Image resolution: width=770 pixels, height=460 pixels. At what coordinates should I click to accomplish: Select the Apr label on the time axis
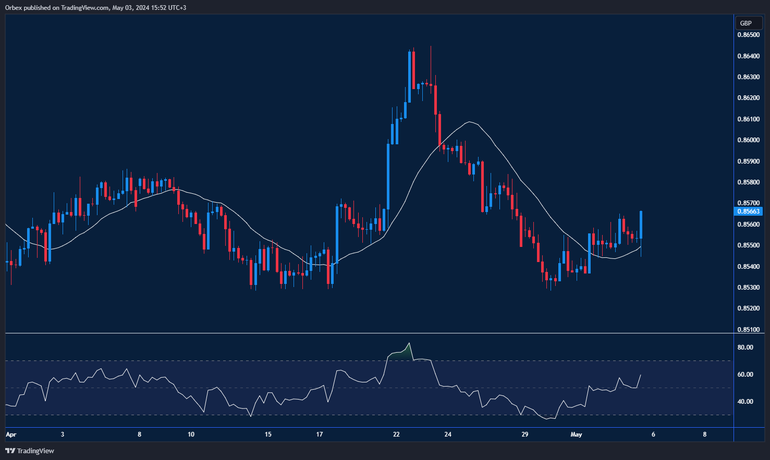(x=10, y=434)
